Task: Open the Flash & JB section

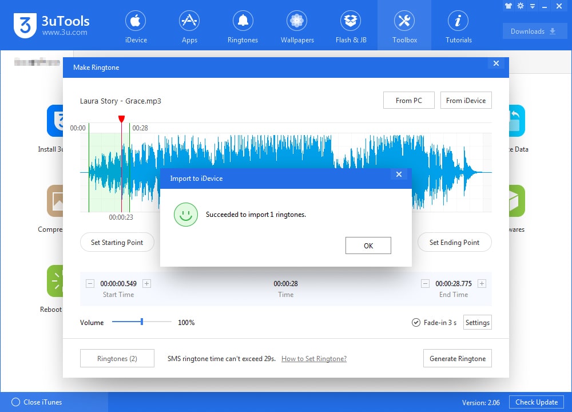Action: (351, 26)
